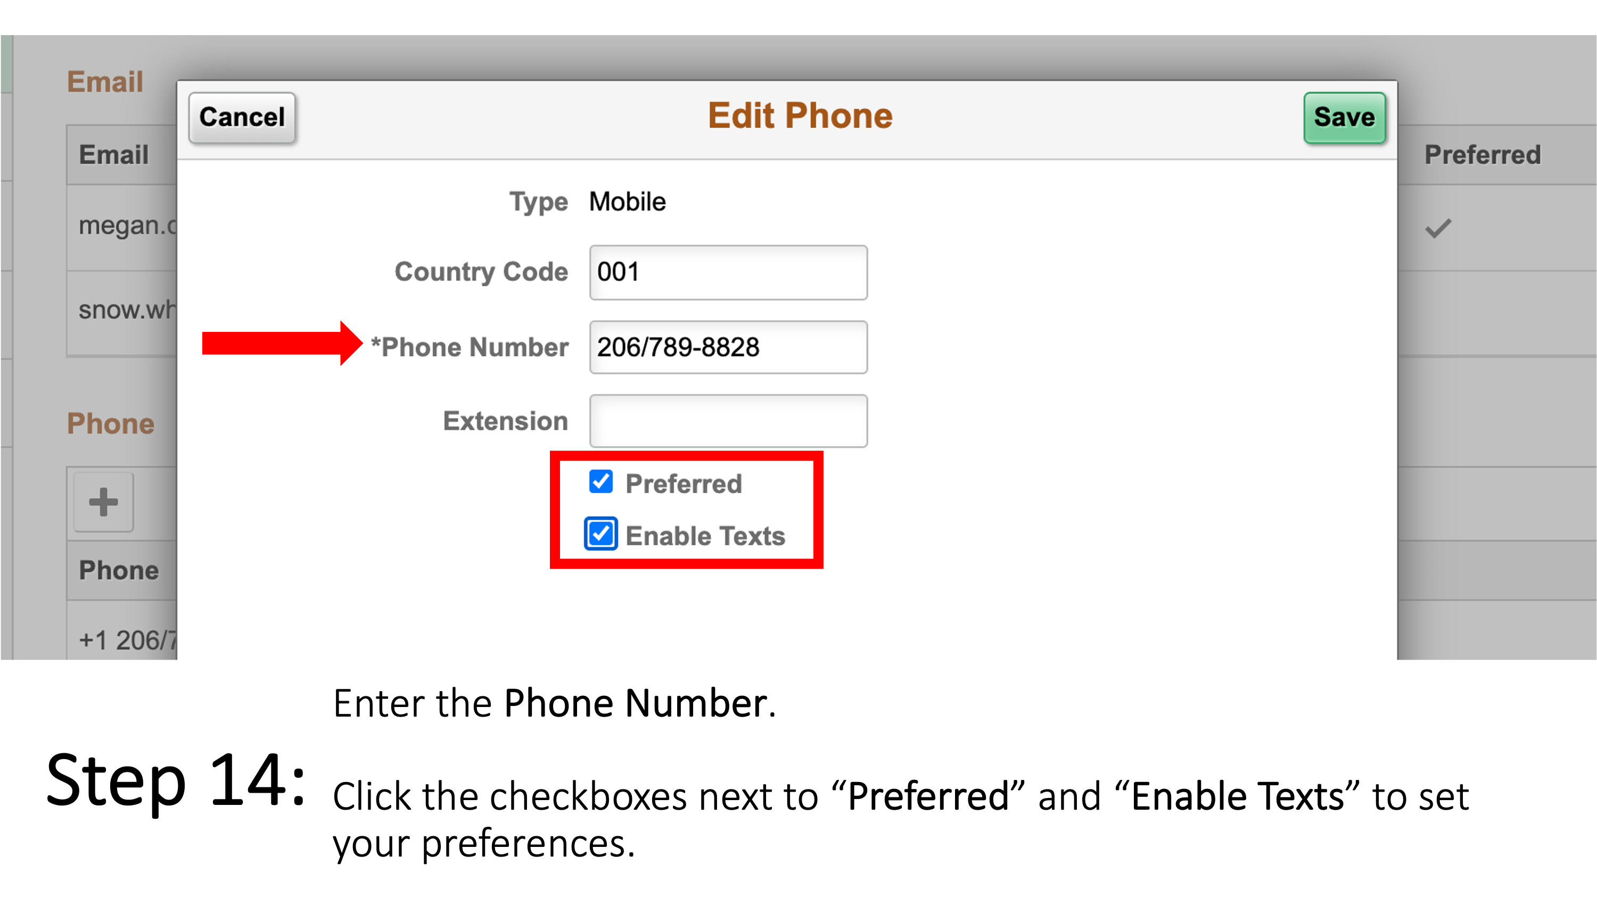Screen dimensions: 1597x898
Task: Toggle the Enable Texts checkbox on
Action: [x=600, y=536]
